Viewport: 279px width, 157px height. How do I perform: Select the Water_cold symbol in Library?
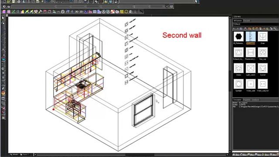[251, 84]
